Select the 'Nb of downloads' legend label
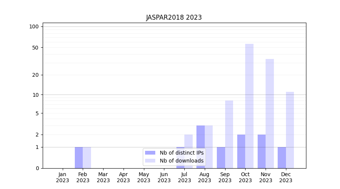Screen dimensions: 340x189 [x=181, y=161]
